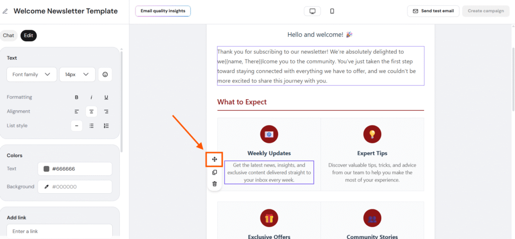Screen dimensions: 515x239
Task: Switch to desktop preview
Action: [312, 11]
